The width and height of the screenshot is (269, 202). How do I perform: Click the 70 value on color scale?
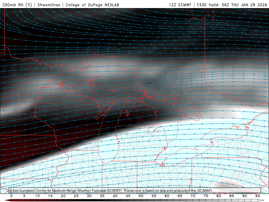[x=193, y=196]
